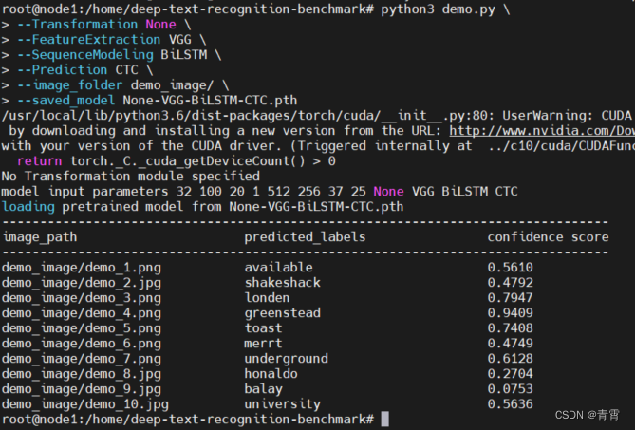Click the 'image_path' column header

(40, 237)
